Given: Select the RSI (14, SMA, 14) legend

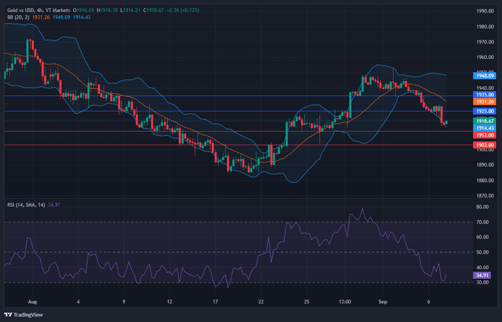Looking at the screenshot, I should pos(26,205).
